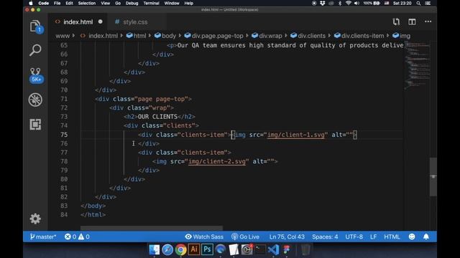The height and width of the screenshot is (258, 460).
Task: Click line number 84 in the gutter
Action: click(64, 215)
